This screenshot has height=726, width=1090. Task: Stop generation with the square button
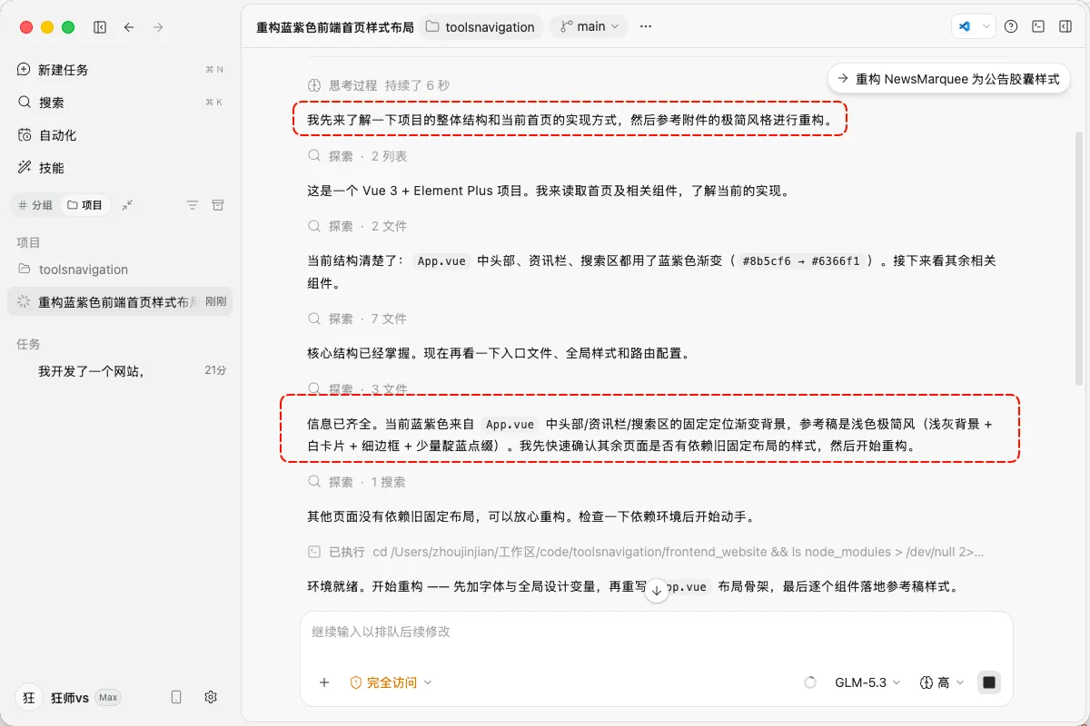pos(989,682)
